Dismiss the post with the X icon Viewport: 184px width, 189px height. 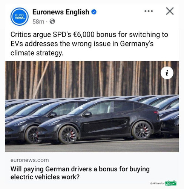click(170, 11)
